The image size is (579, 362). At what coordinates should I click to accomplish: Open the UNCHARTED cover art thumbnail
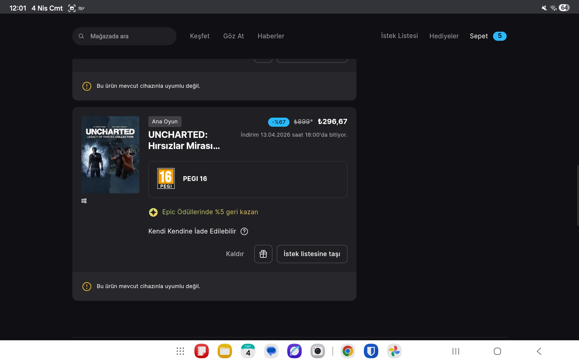click(x=110, y=155)
